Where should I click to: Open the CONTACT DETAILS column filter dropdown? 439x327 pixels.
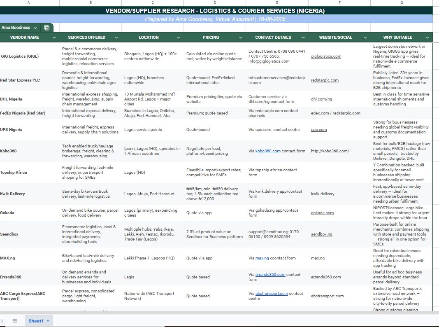(303, 37)
